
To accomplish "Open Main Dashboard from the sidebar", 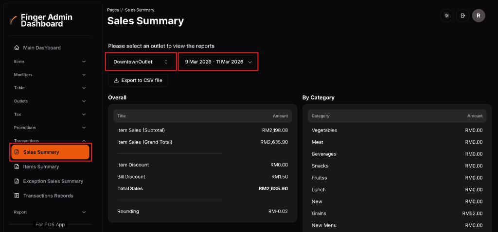I will click(42, 48).
